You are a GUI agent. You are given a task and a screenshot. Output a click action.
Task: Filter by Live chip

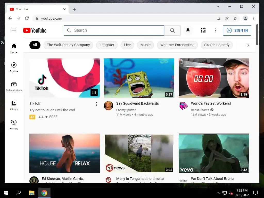point(127,45)
